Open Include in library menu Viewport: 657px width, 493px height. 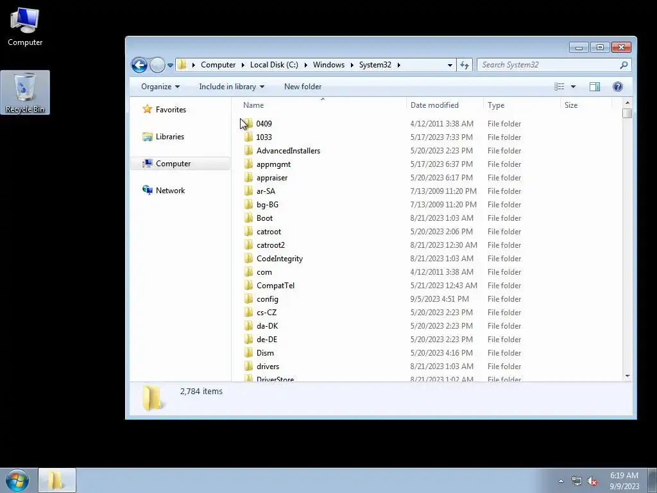pyautogui.click(x=231, y=87)
